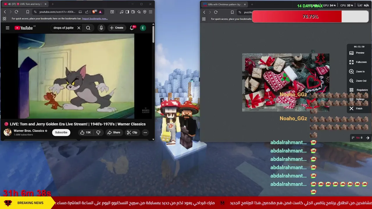This screenshot has width=372, height=209.
Task: Open the Leo AI sparkle icon
Action: pos(139,12)
